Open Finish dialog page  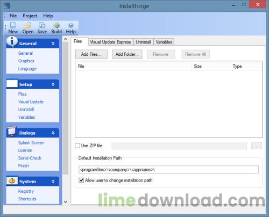[x=24, y=165]
